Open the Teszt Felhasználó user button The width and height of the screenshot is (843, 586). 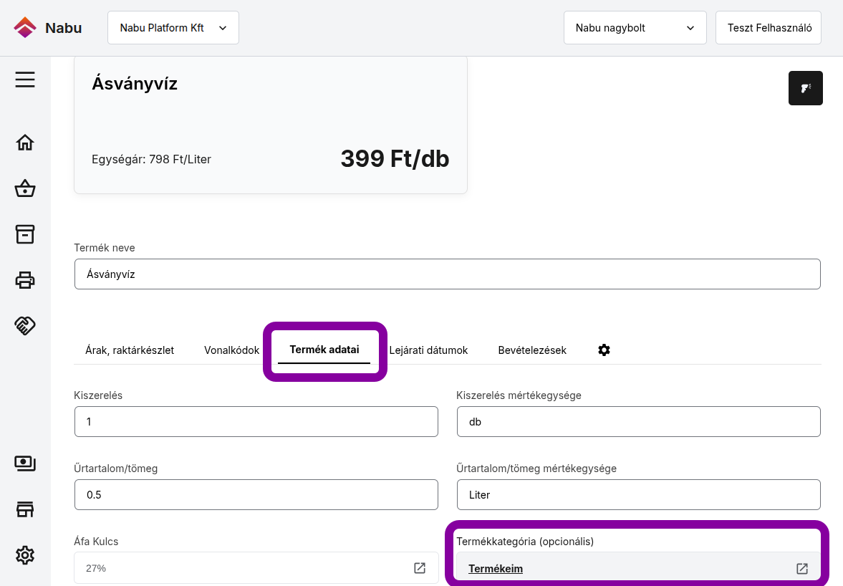[769, 28]
